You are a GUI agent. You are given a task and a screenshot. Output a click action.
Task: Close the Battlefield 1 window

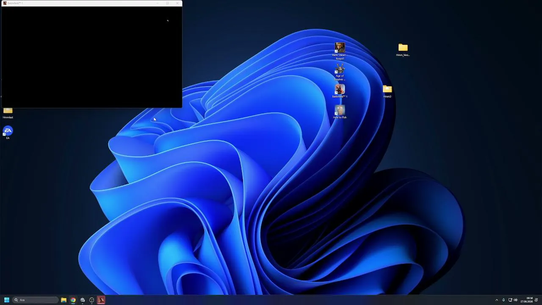point(177,3)
